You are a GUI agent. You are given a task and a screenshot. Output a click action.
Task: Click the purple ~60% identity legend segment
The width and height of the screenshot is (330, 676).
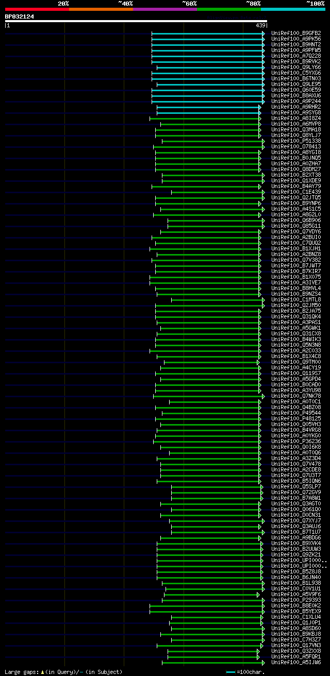coord(164,9)
